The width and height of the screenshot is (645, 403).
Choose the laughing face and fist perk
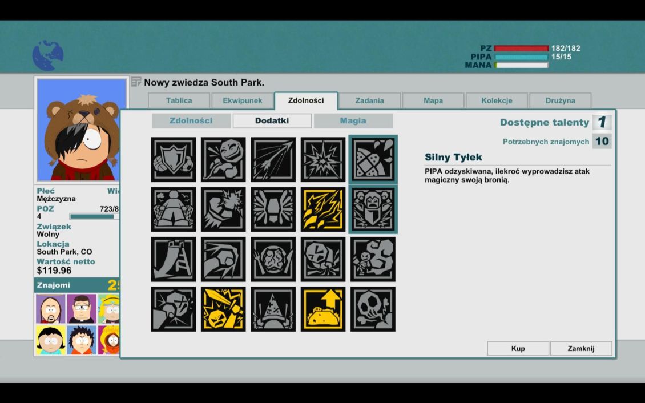(223, 160)
